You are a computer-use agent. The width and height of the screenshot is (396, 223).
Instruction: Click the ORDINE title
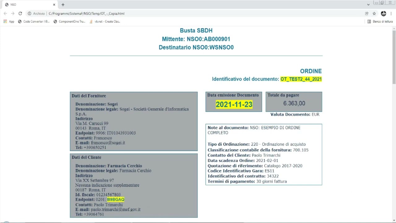[311, 71]
